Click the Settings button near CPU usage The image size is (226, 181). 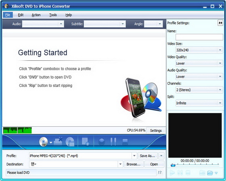pyautogui.click(x=156, y=131)
